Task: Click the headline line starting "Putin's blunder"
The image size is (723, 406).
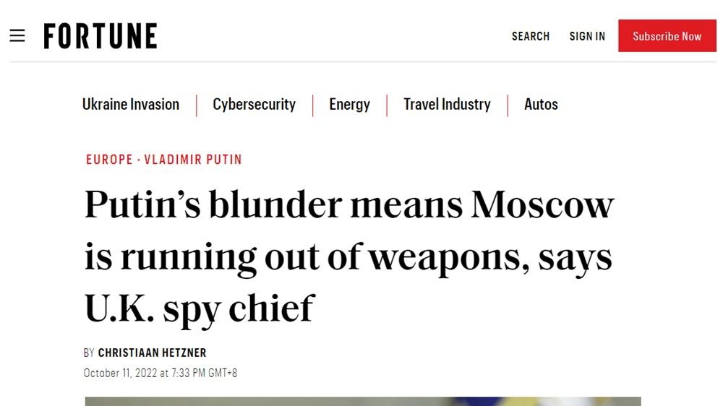Action: tap(349, 204)
